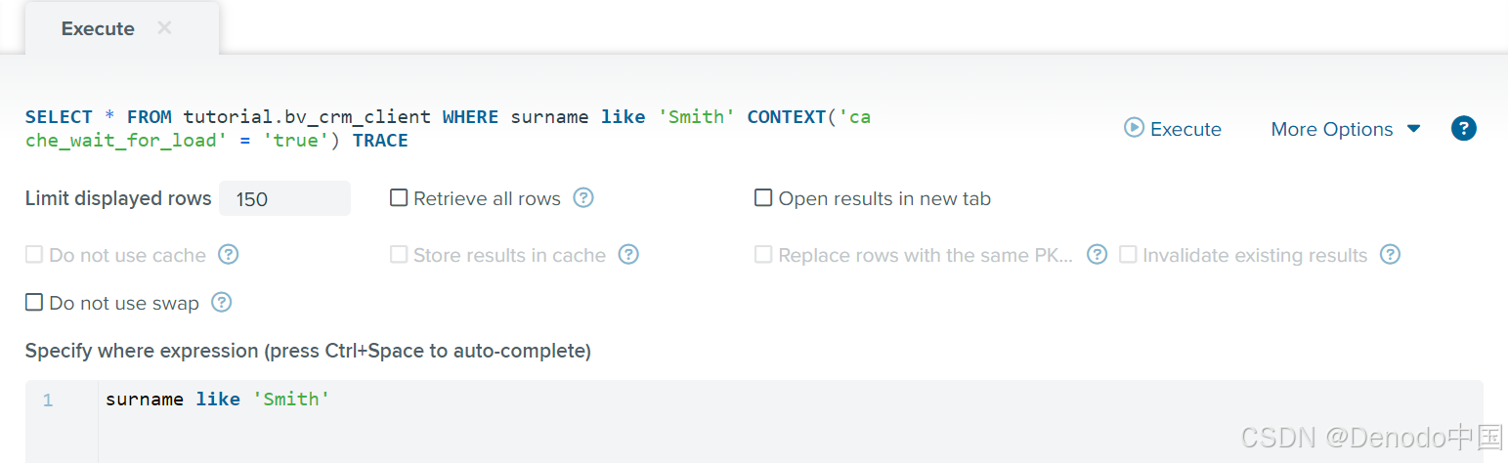Viewport: 1508px width, 463px height.
Task: Click help icon after Replace rows with same PK
Action: click(1097, 255)
